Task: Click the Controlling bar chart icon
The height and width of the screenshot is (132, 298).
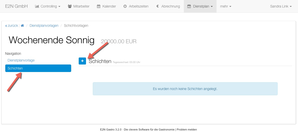Action: 37,6
